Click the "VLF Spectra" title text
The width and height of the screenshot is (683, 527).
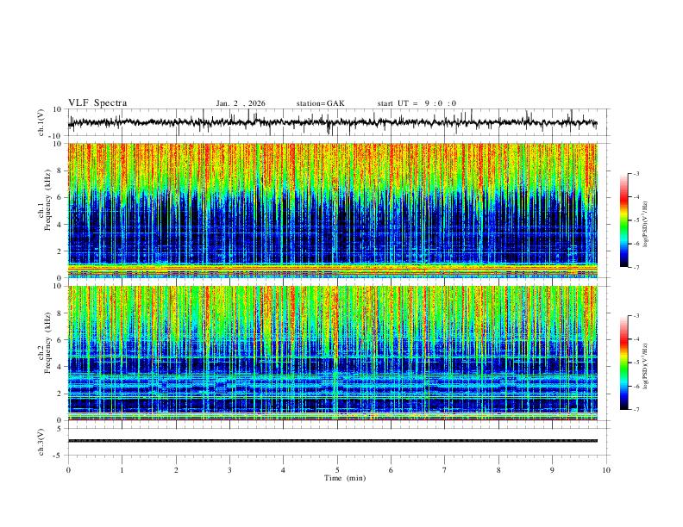(97, 103)
